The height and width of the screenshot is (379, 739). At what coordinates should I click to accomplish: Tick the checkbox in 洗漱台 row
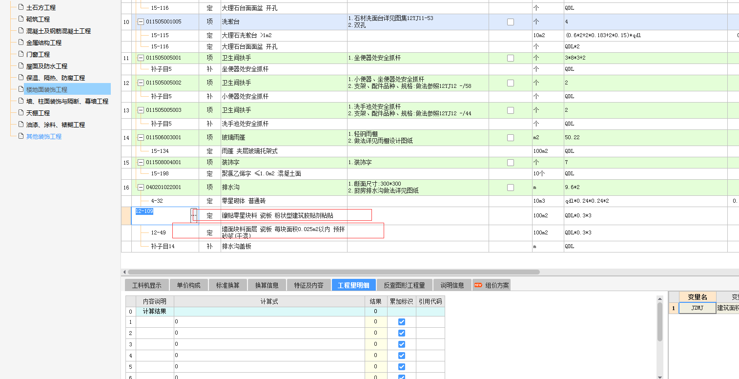511,22
